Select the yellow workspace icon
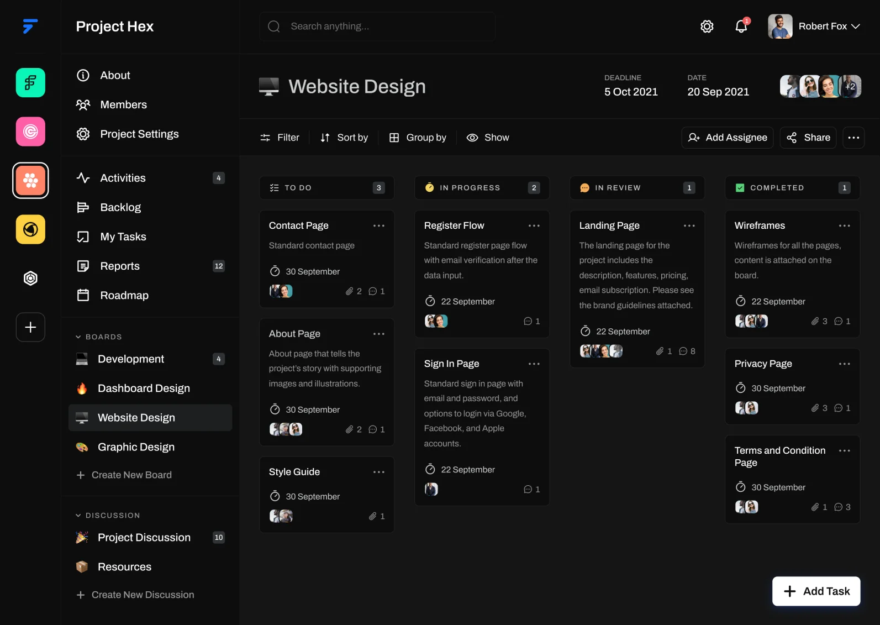The width and height of the screenshot is (880, 625). [30, 229]
